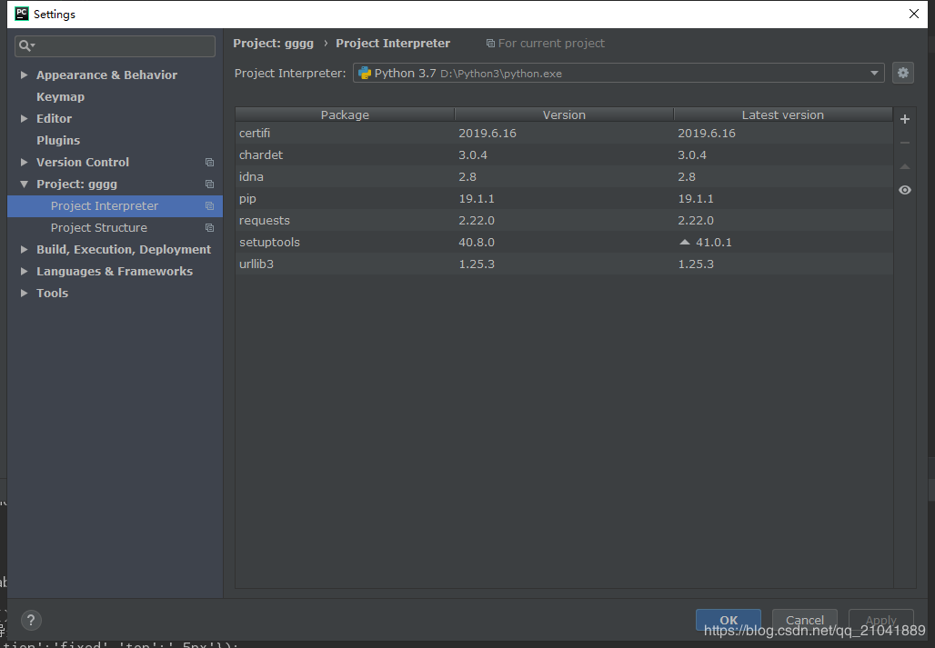935x648 pixels.
Task: Expand the Build, Execution, Deployment section
Action: click(23, 249)
